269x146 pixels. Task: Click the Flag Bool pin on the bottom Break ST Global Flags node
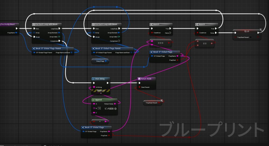109,136
